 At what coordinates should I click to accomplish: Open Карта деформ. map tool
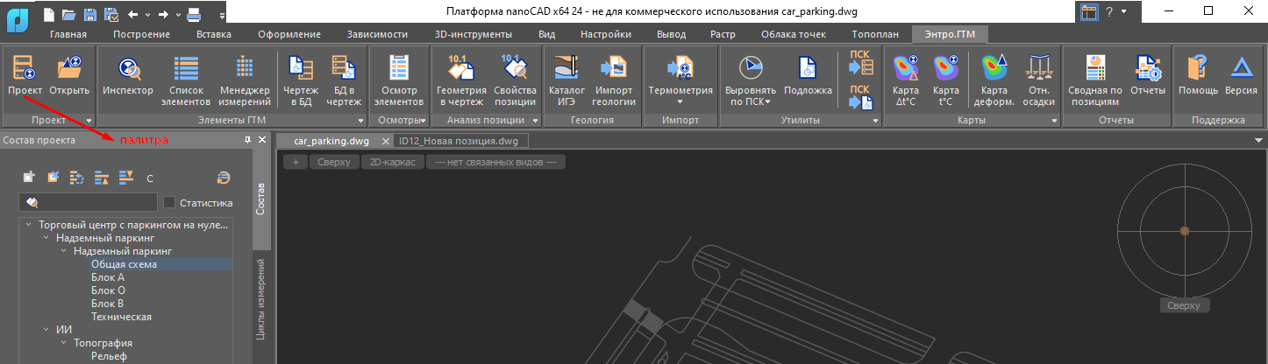click(994, 76)
